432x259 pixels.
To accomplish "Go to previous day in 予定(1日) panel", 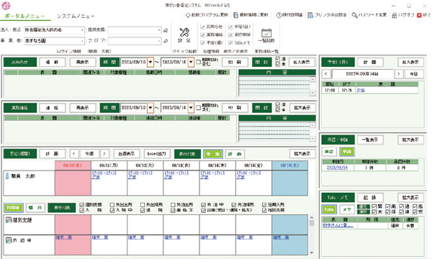I will [x=326, y=74].
